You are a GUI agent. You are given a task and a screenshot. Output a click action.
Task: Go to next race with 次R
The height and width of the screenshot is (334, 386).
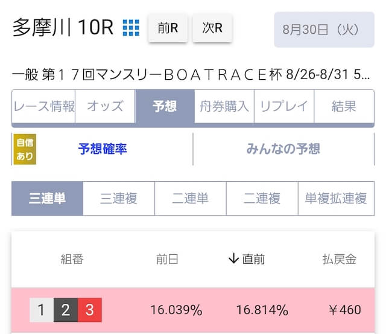(x=212, y=28)
